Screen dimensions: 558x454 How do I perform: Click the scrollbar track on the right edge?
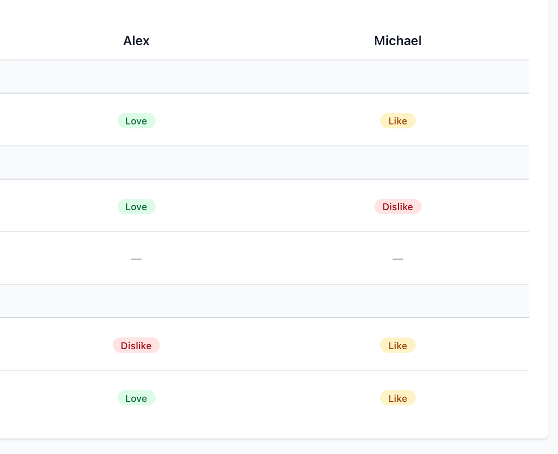[554, 226]
